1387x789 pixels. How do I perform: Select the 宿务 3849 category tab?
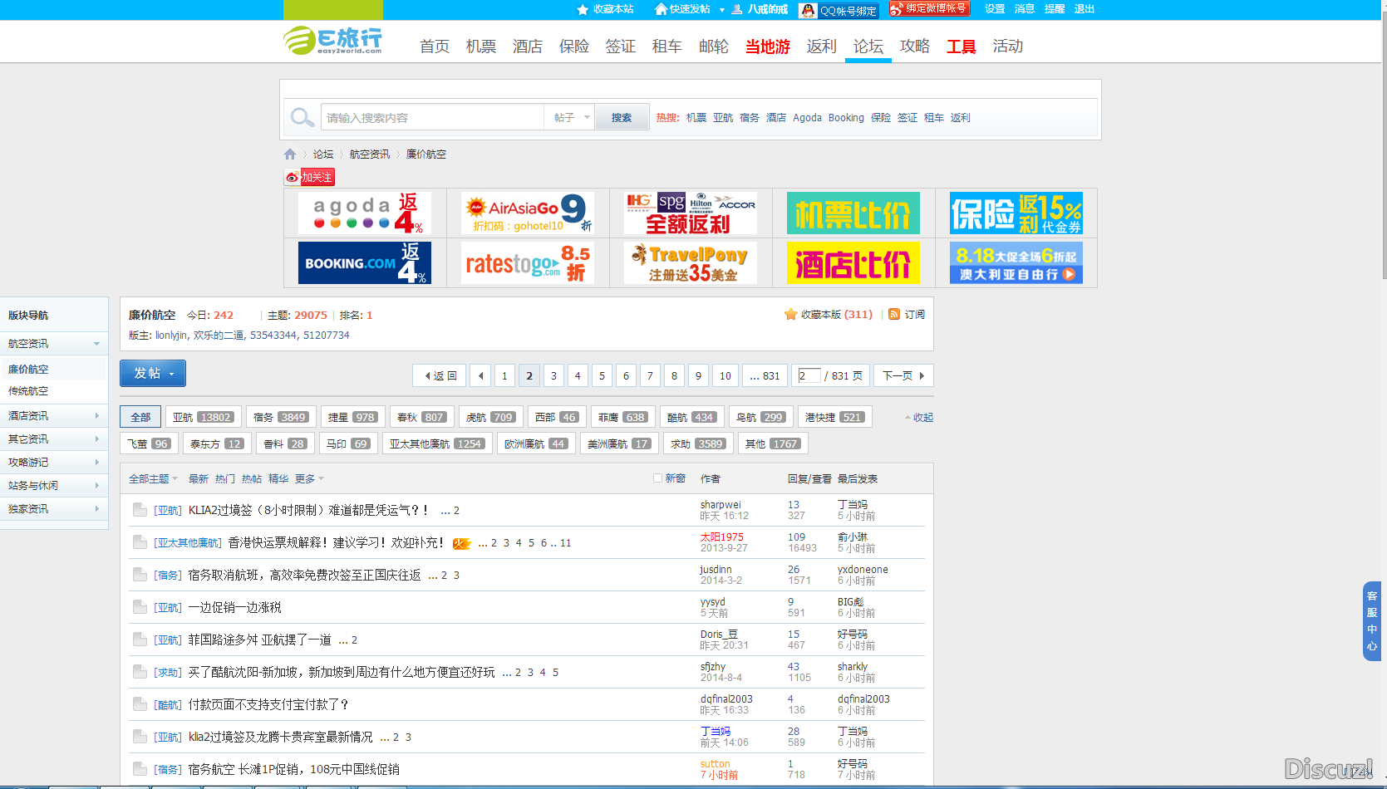281,417
